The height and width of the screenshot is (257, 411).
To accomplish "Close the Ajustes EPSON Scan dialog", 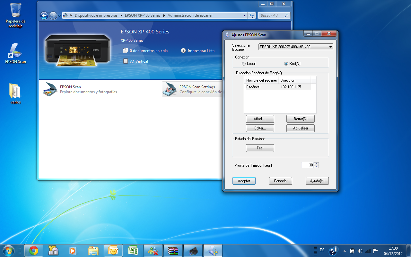I will pyautogui.click(x=329, y=34).
